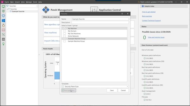Open the Tools menu
The image size is (190, 106).
35,2
